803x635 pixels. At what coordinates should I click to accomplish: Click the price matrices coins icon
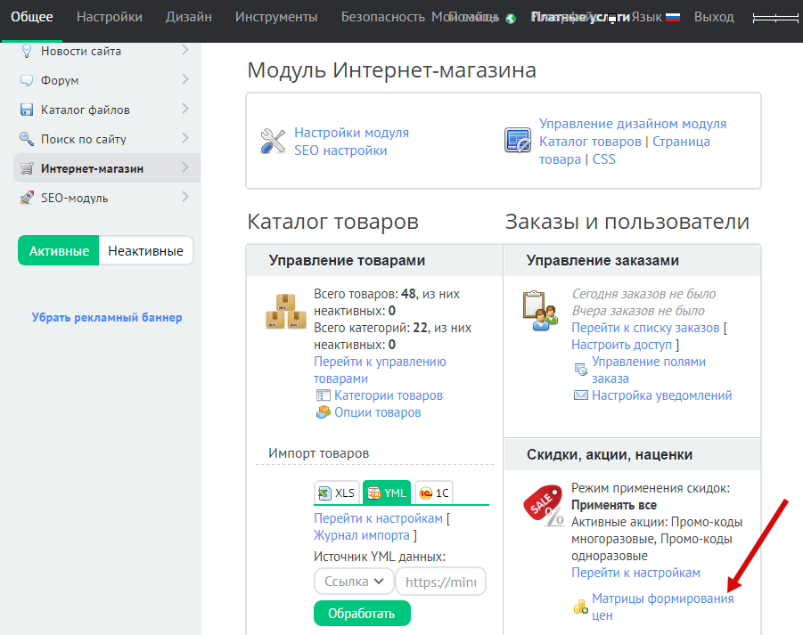(x=580, y=607)
